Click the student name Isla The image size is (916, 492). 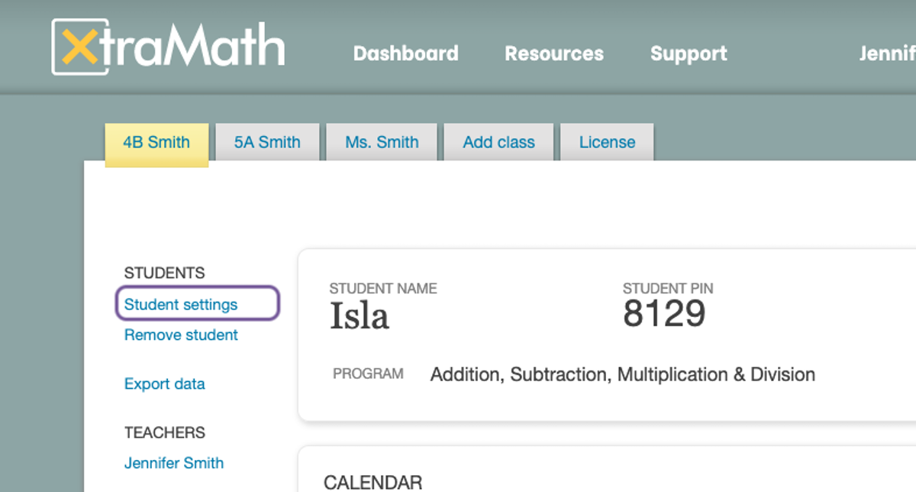pyautogui.click(x=359, y=316)
